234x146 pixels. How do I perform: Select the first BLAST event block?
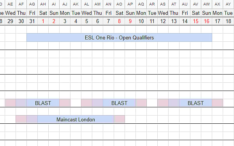43,103
